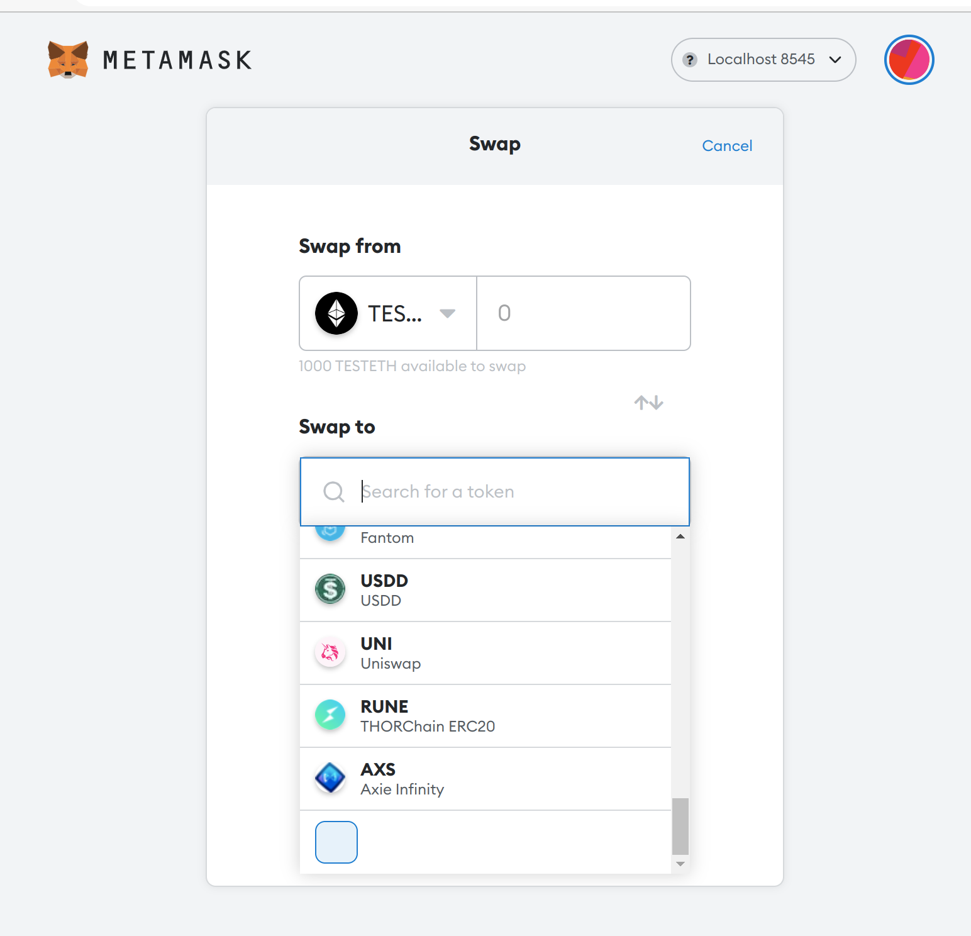Open the Localhost 8545 network dropdown
971x936 pixels.
pos(763,60)
